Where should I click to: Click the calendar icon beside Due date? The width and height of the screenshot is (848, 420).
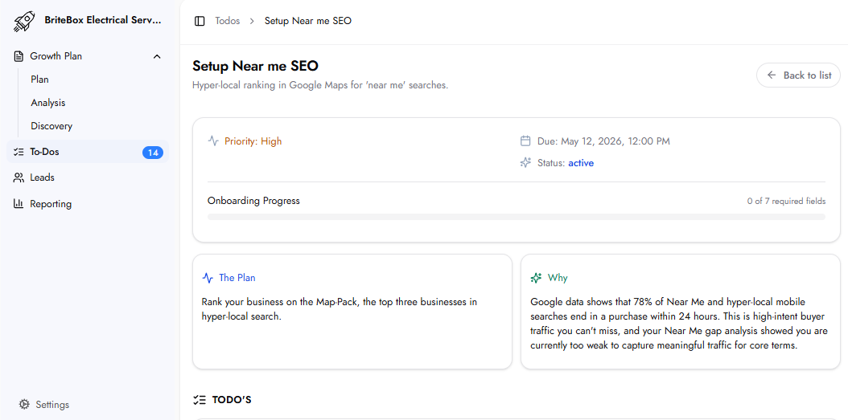tap(525, 141)
